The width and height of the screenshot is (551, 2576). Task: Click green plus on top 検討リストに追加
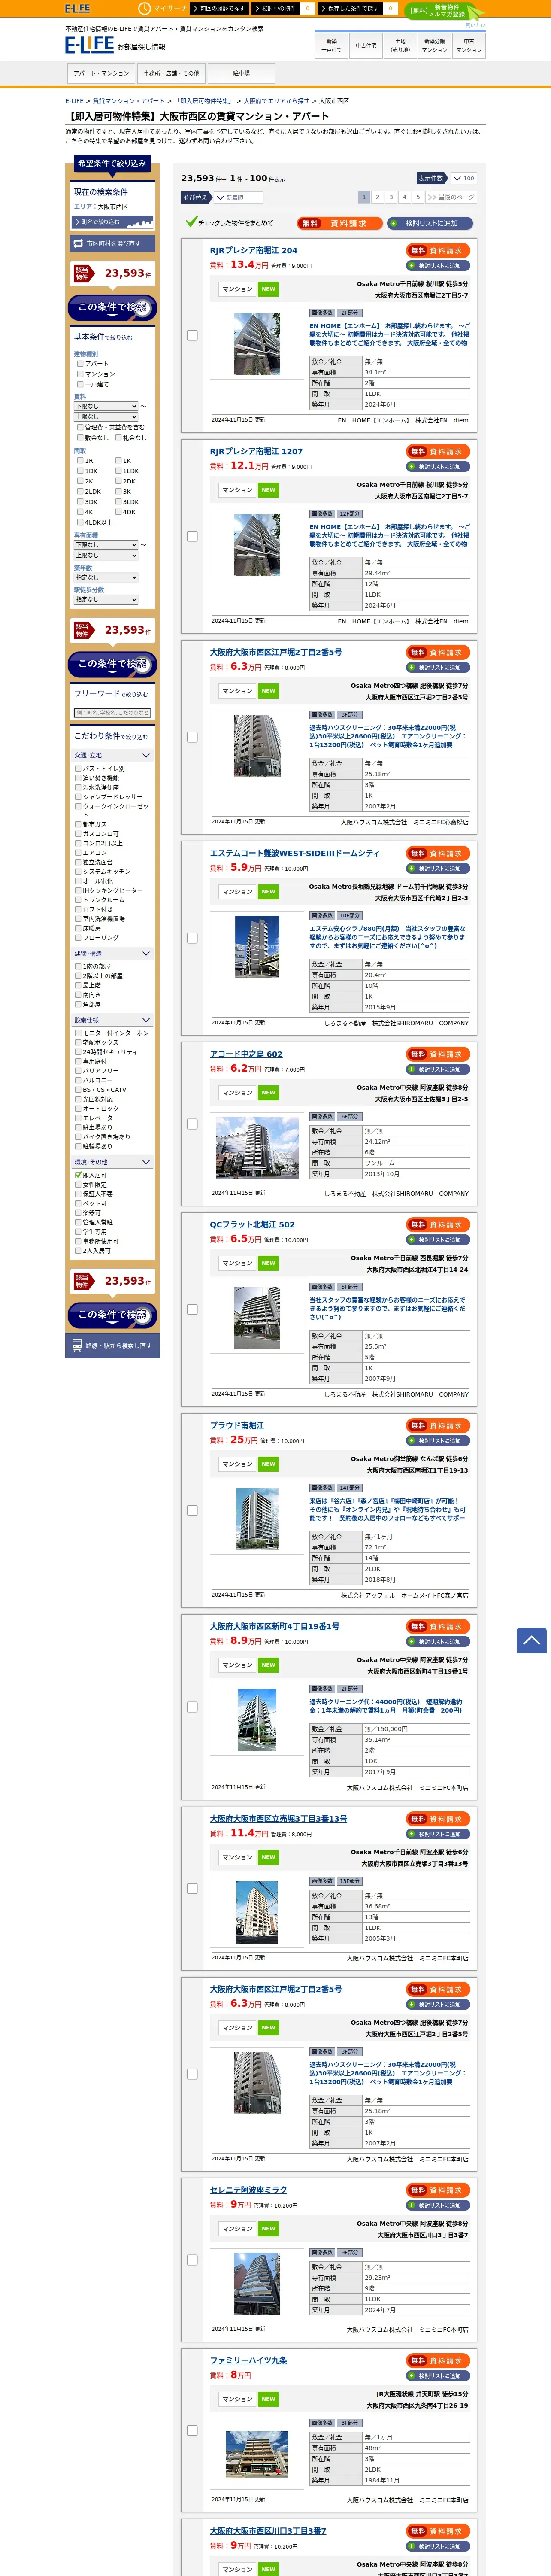click(393, 223)
